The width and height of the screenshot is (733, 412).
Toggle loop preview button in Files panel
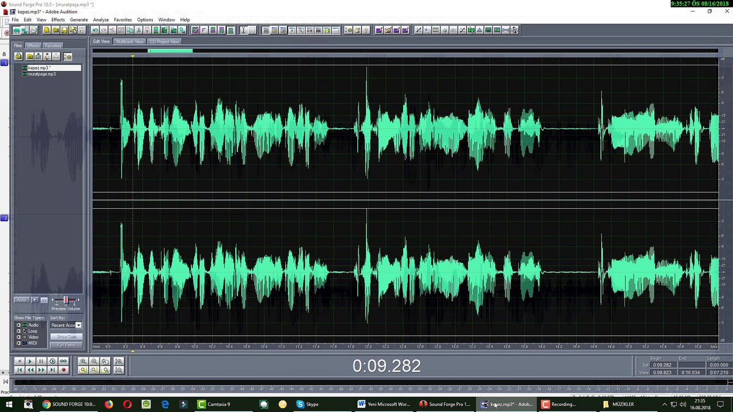pyautogui.click(x=44, y=300)
